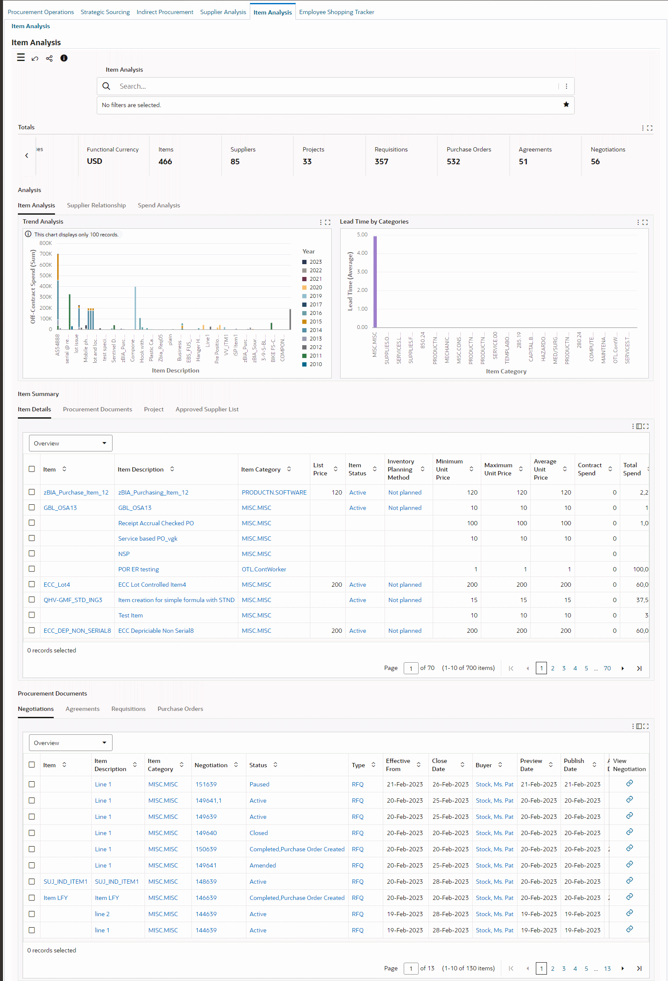The width and height of the screenshot is (668, 981).
Task: Check negotiation 151639 row checkbox
Action: (32, 784)
